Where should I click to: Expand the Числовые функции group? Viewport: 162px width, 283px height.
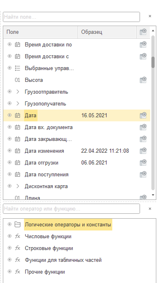9,236
